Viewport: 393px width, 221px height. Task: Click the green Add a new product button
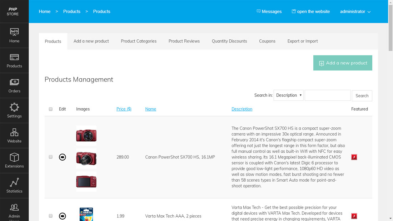point(343,63)
